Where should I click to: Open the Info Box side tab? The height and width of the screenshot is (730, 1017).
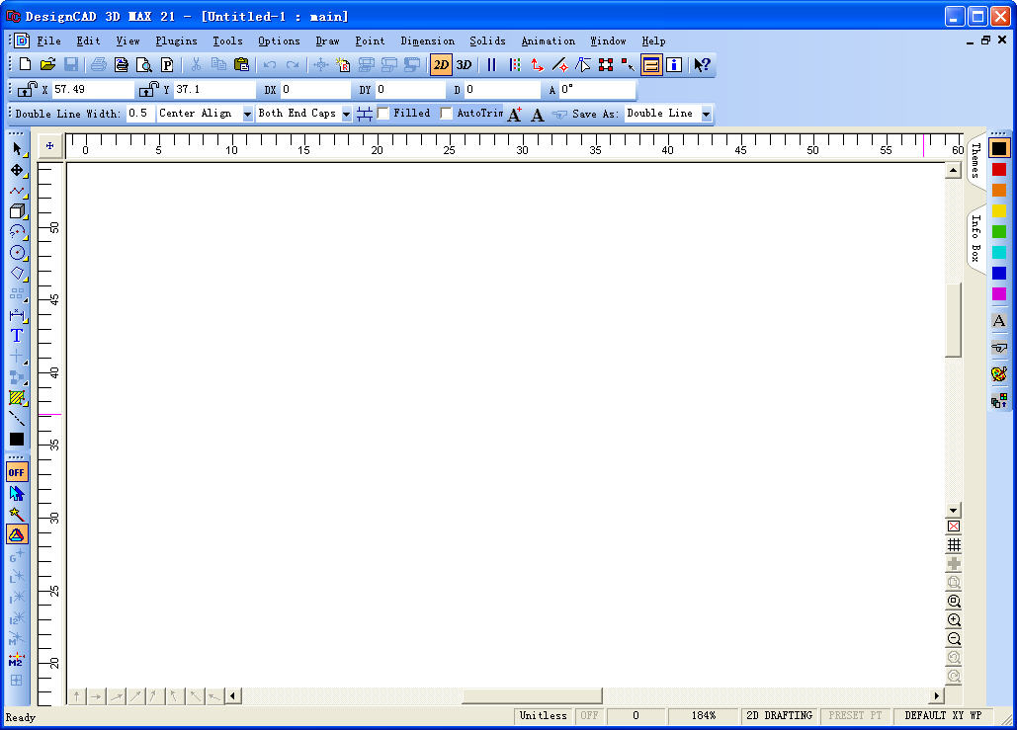point(975,238)
